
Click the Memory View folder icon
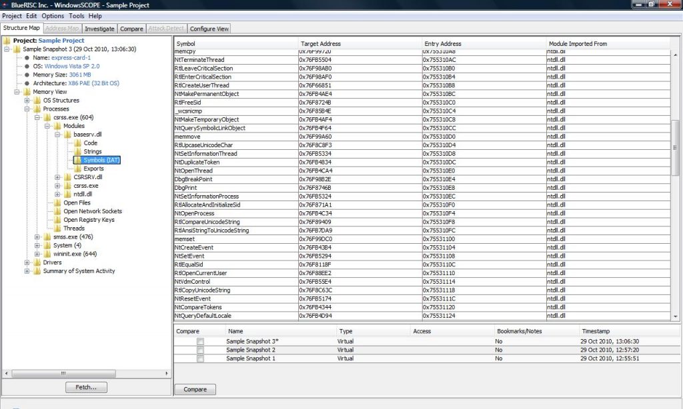tap(27, 92)
